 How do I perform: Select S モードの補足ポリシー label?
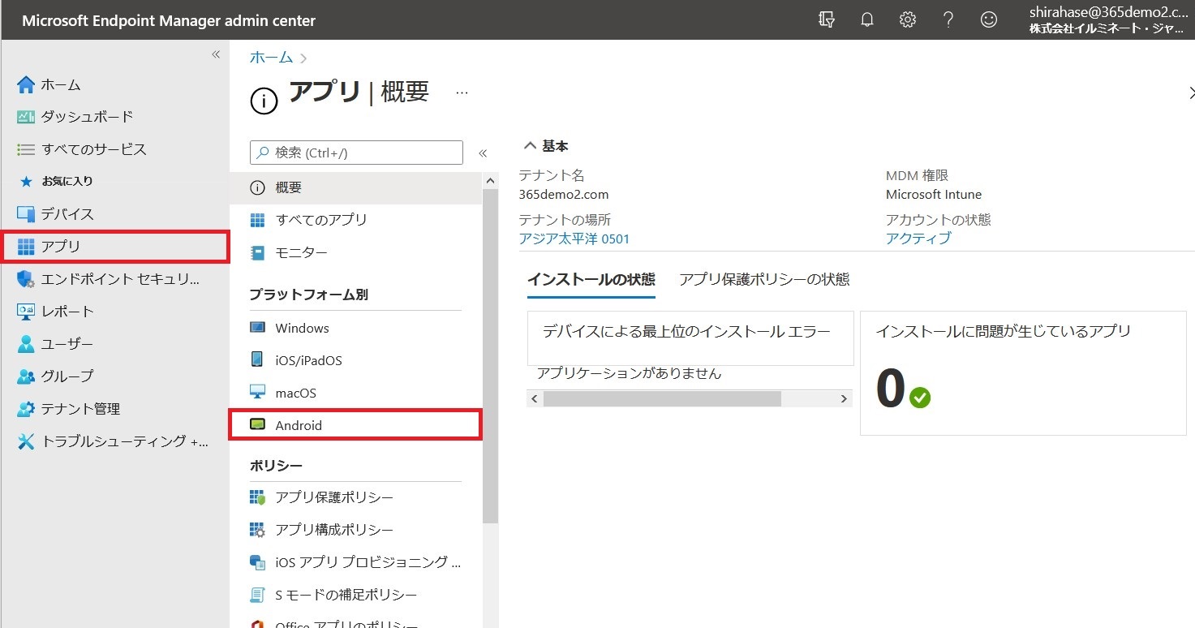(346, 595)
